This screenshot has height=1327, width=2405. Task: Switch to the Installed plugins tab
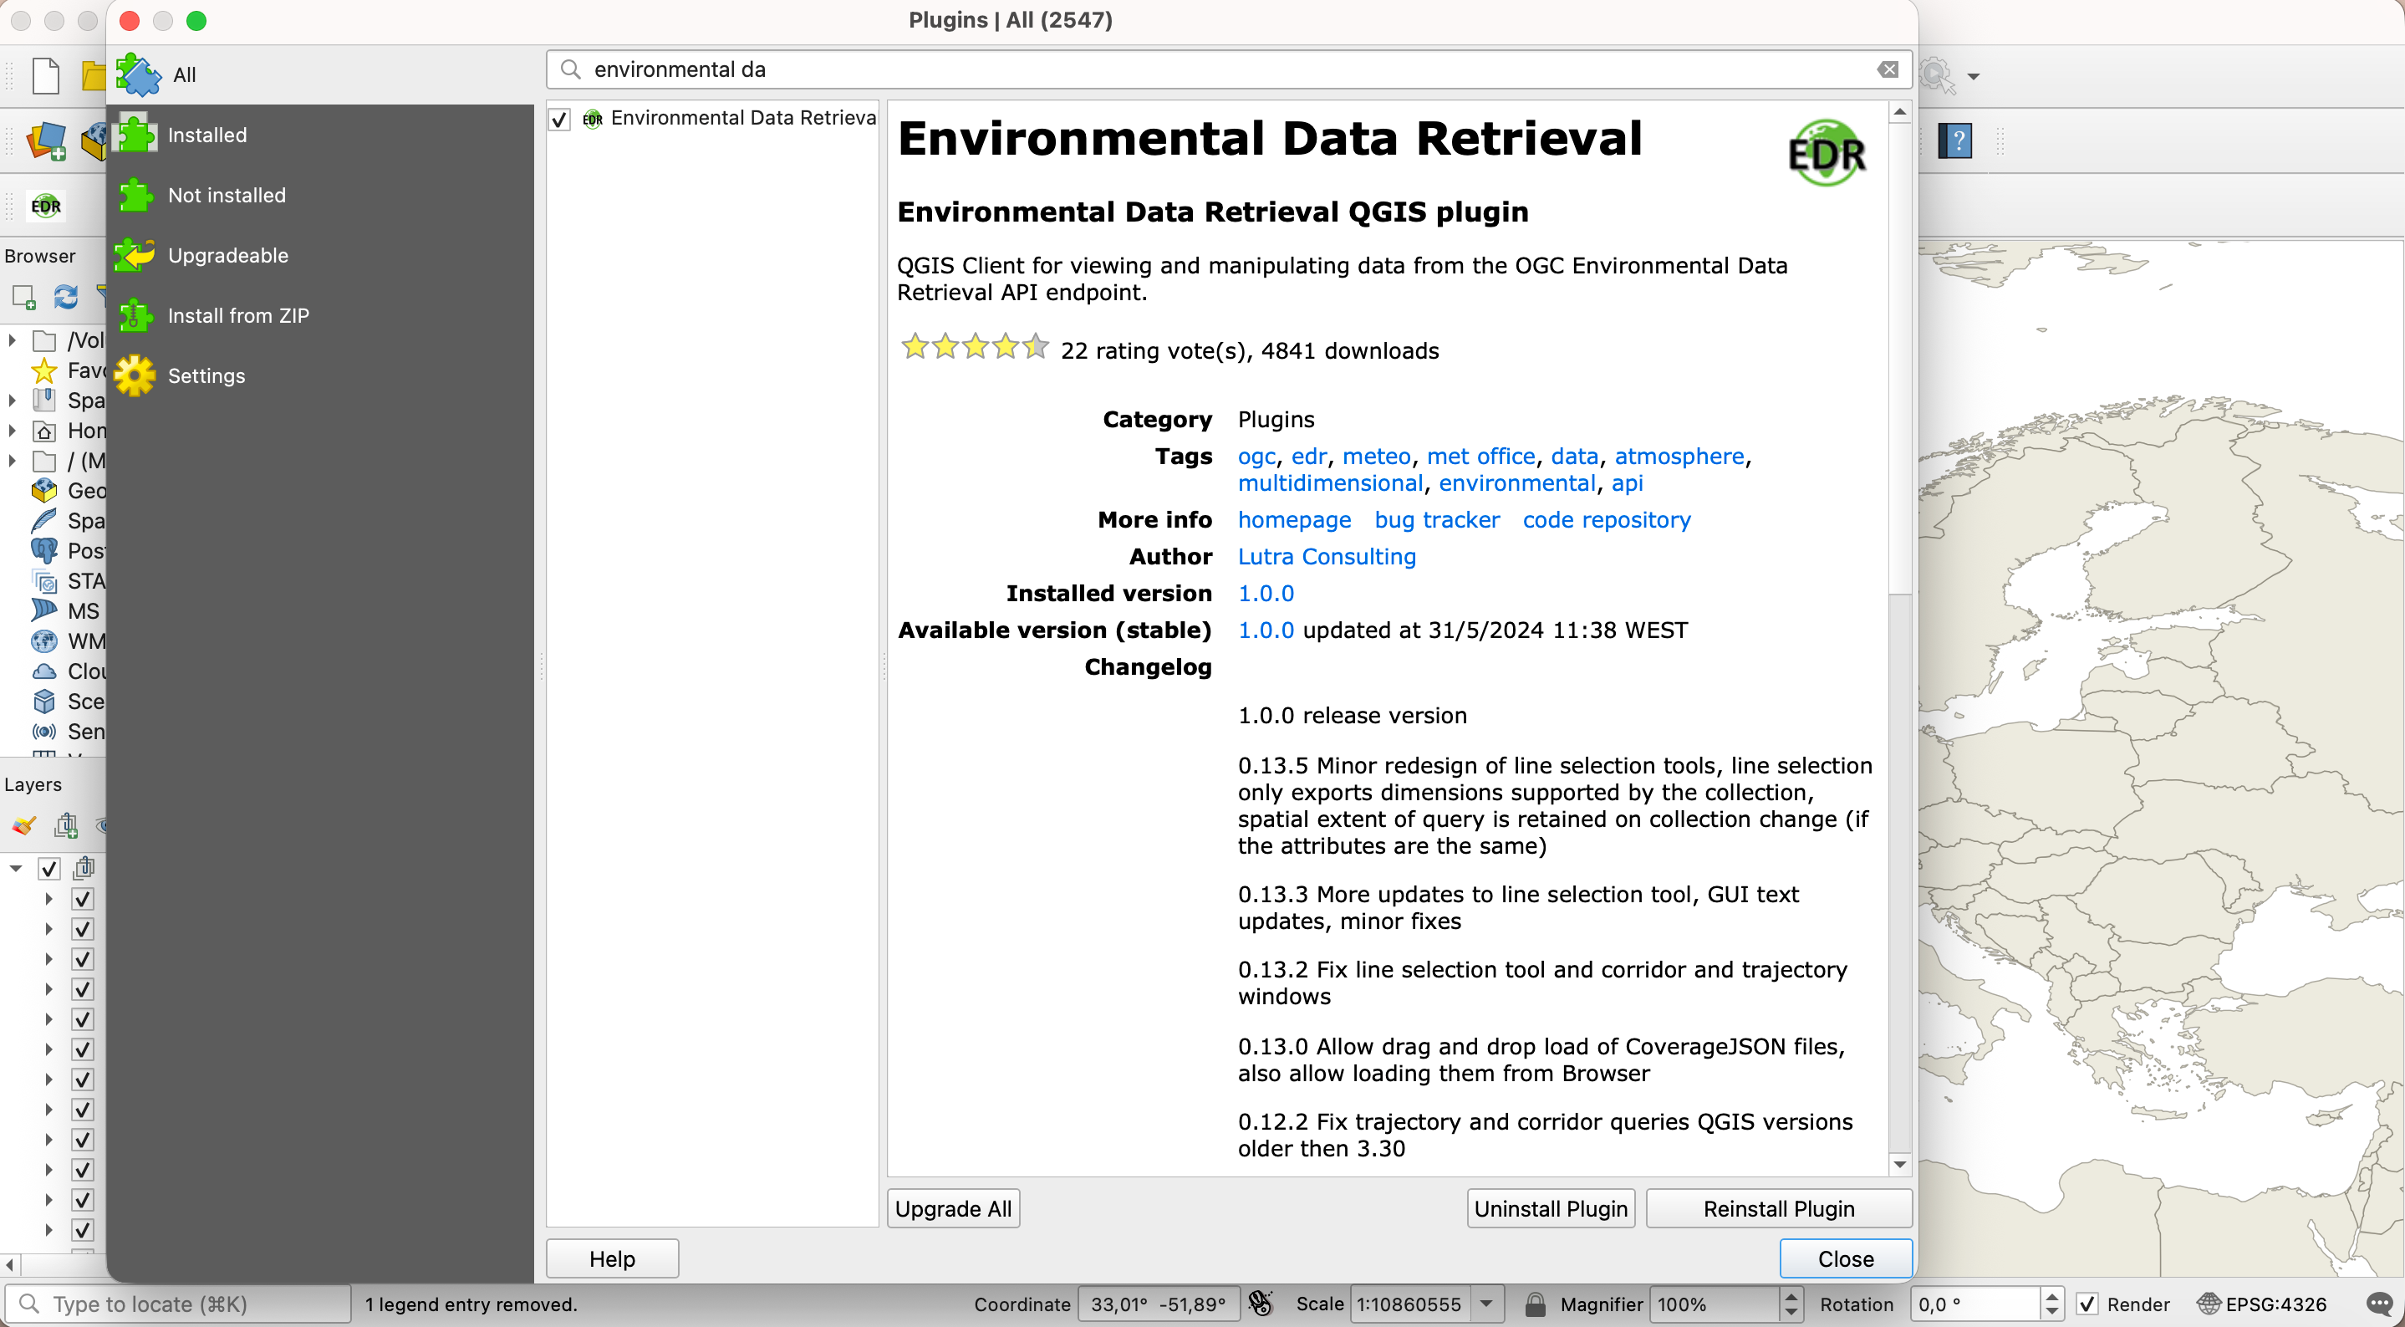[x=207, y=135]
